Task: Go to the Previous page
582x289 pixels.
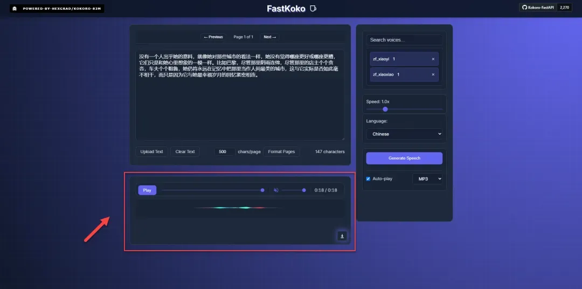Action: (213, 37)
